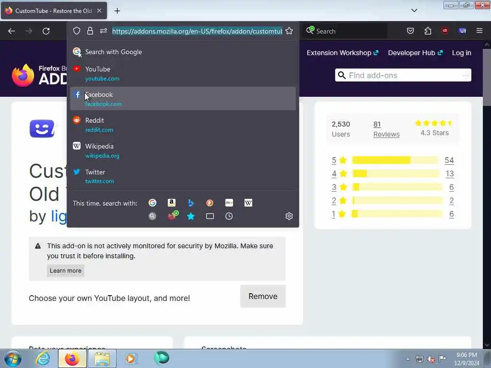Viewport: 491px width, 368px height.
Task: Add Firefox Add-ons search engine icon
Action: [173, 216]
